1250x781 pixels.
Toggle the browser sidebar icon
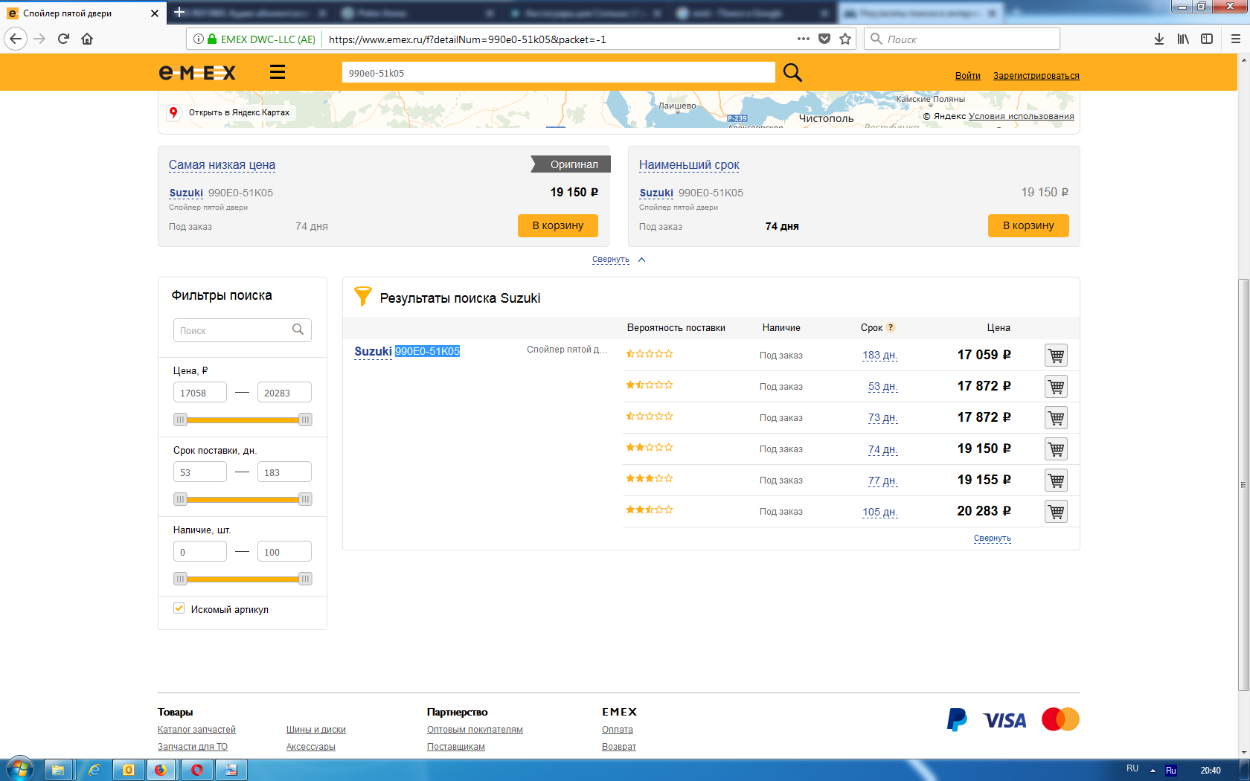[1207, 39]
